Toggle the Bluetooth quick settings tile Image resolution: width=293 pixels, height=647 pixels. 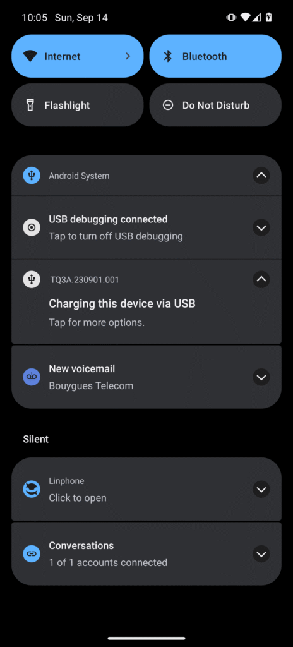click(215, 56)
